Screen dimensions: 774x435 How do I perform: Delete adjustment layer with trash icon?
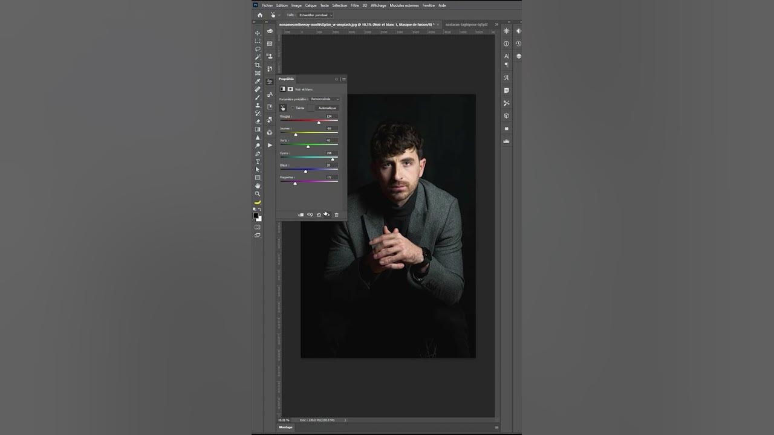(x=337, y=214)
